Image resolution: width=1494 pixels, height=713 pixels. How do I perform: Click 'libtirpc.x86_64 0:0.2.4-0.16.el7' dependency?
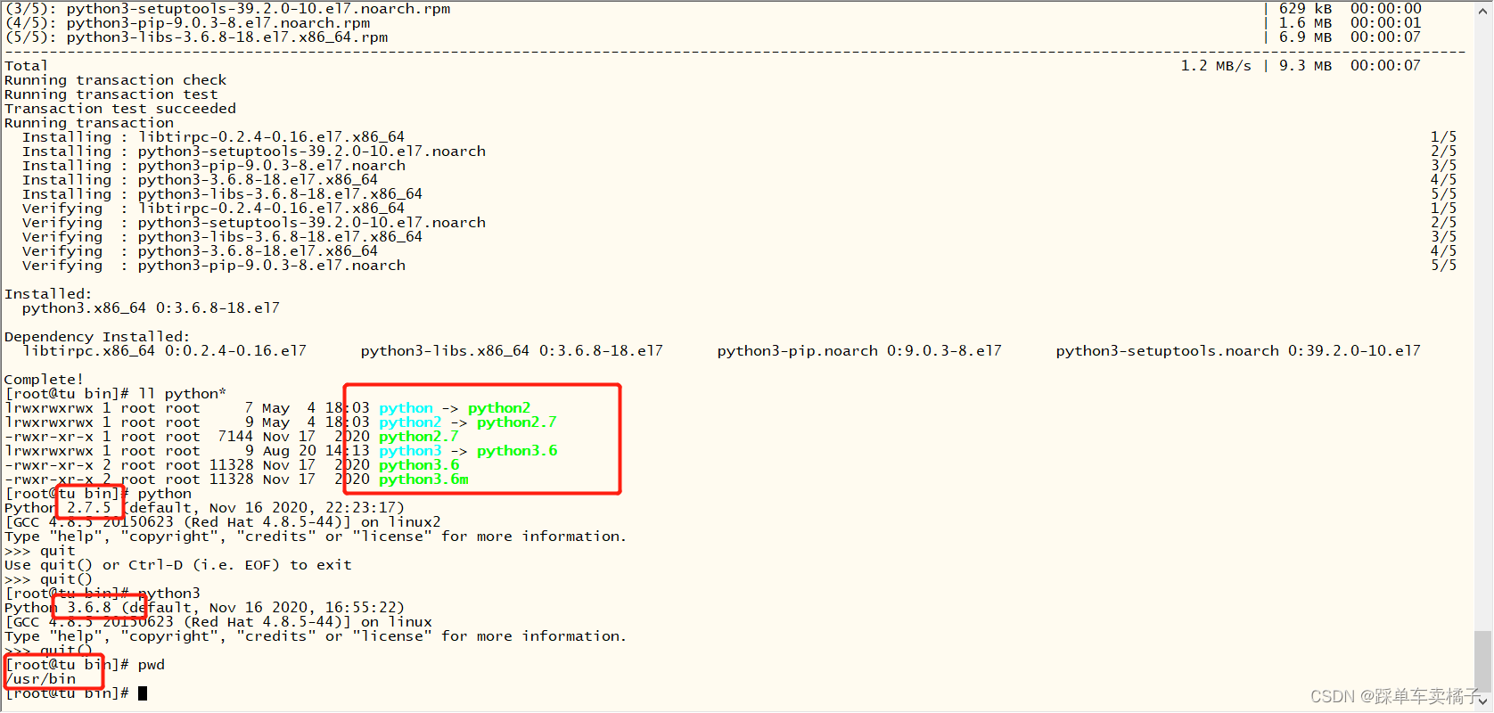point(164,351)
